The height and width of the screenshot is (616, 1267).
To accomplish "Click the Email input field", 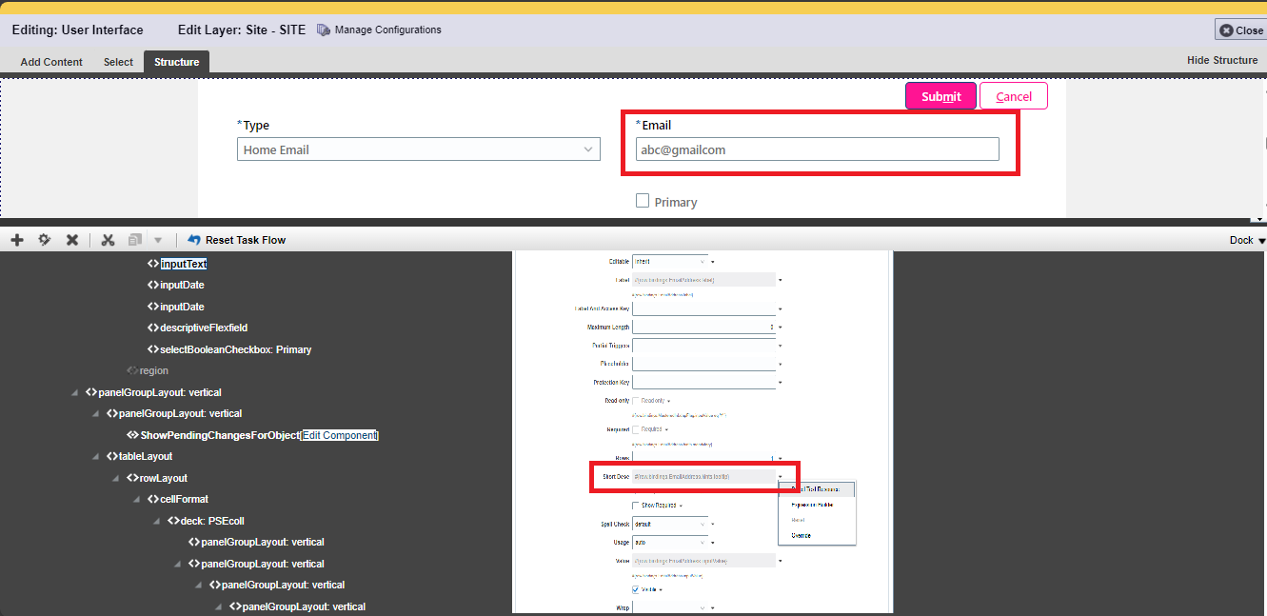I will pyautogui.click(x=817, y=149).
